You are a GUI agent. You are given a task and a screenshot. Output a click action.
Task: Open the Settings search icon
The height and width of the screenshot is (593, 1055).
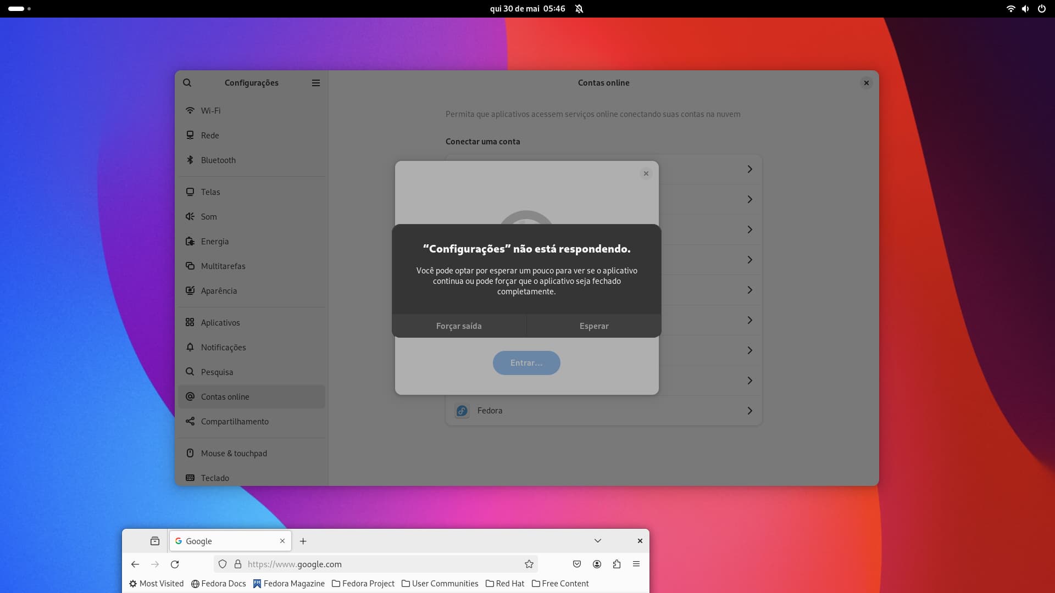tap(187, 83)
